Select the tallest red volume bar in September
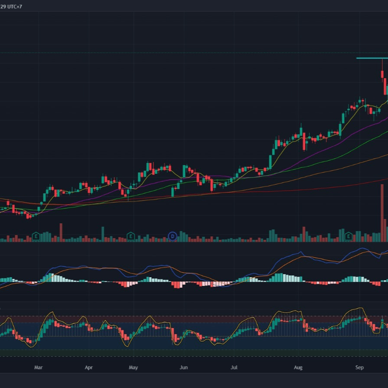This screenshot has height=388, width=388. tap(382, 213)
